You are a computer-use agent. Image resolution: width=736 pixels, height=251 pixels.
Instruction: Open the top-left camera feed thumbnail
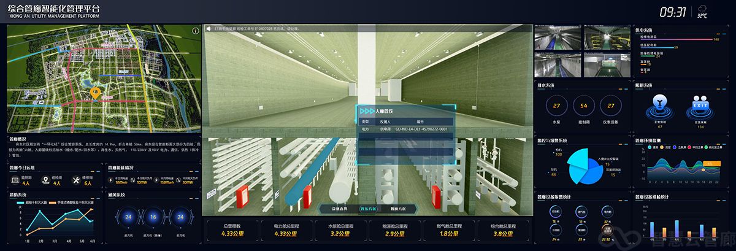tap(558, 37)
